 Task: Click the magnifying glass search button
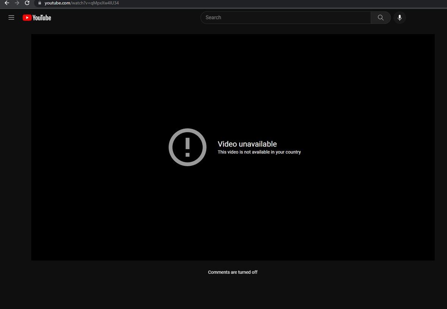381,17
